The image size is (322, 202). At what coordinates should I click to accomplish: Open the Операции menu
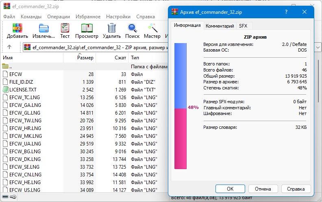point(59,17)
